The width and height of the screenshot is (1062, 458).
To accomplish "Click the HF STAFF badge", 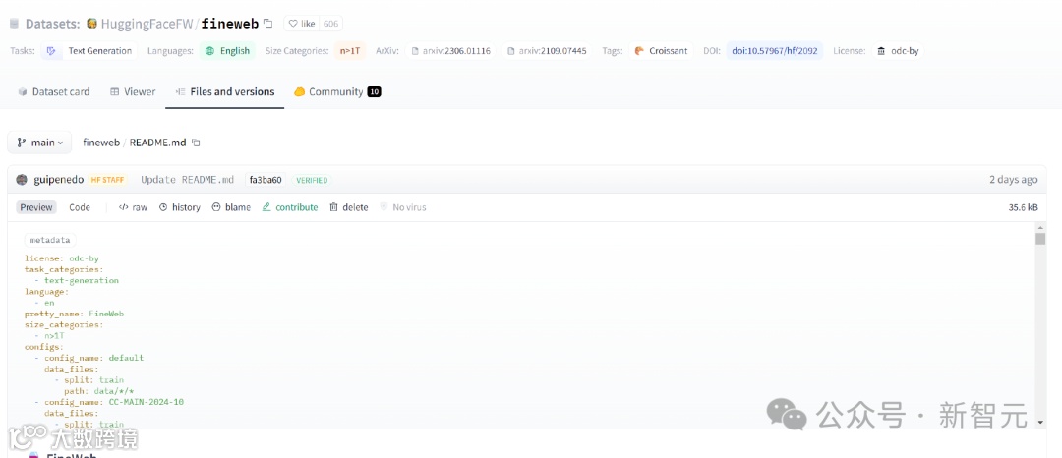I will [108, 180].
